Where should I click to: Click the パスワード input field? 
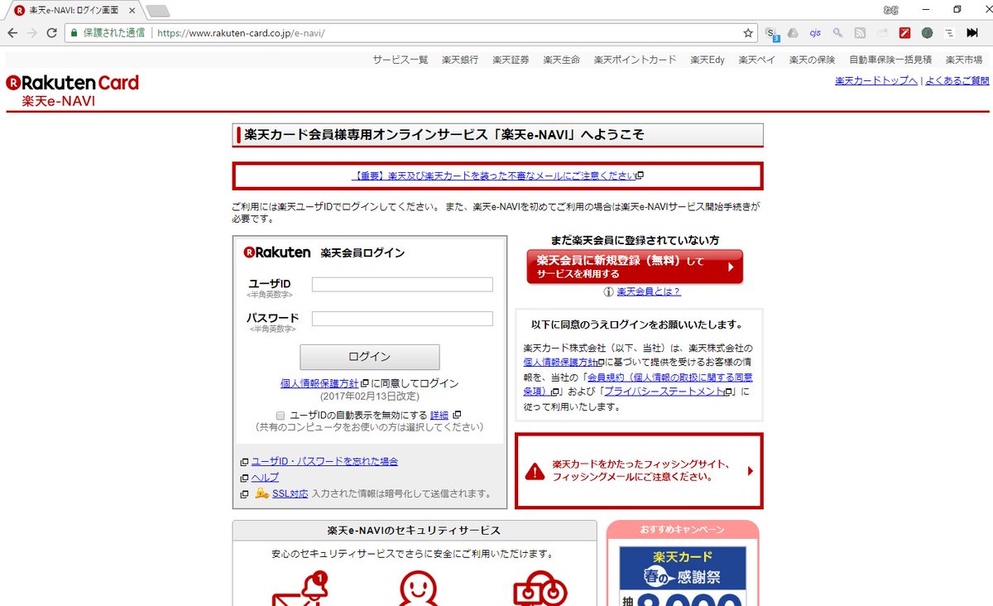pos(402,319)
